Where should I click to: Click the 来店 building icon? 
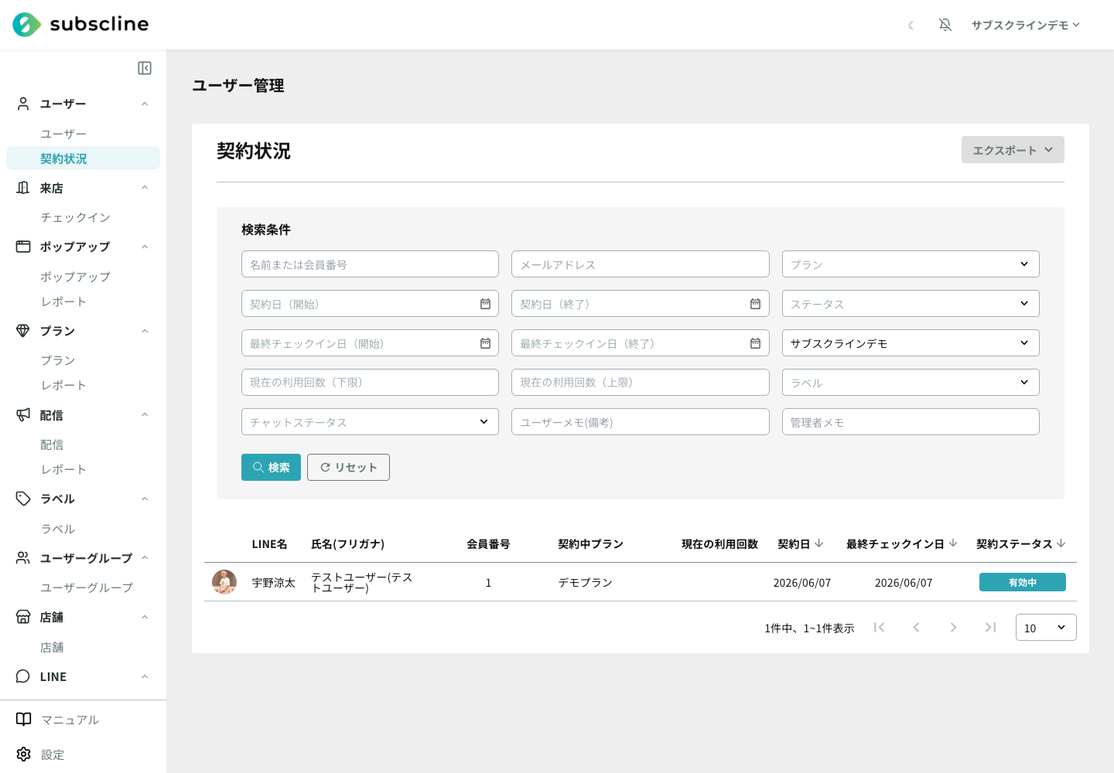[23, 188]
